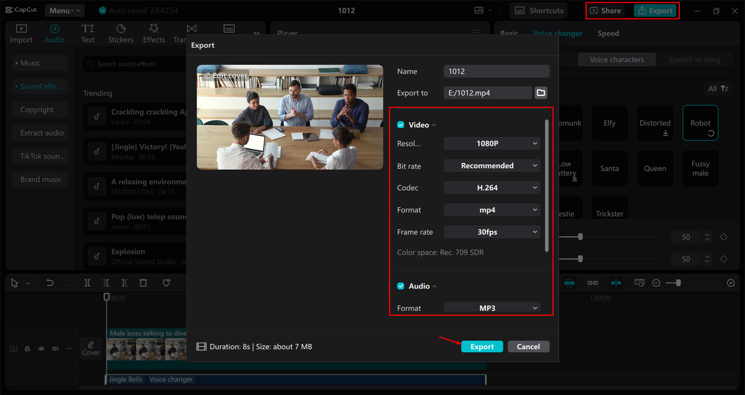Click the Undo arrow in timeline toolbar
Screen dimensions: 745x395
50,283
